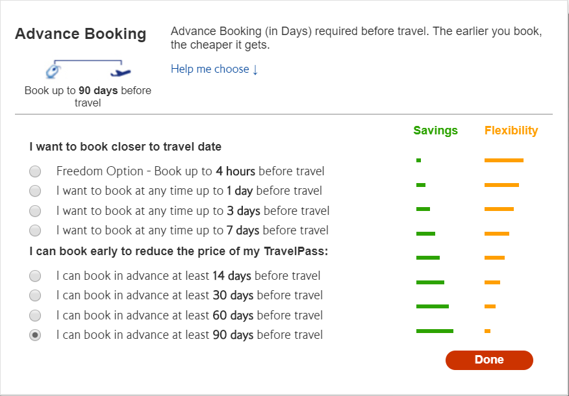The width and height of the screenshot is (569, 396).
Task: Choose the 30 days advance booking option
Action: click(x=35, y=295)
